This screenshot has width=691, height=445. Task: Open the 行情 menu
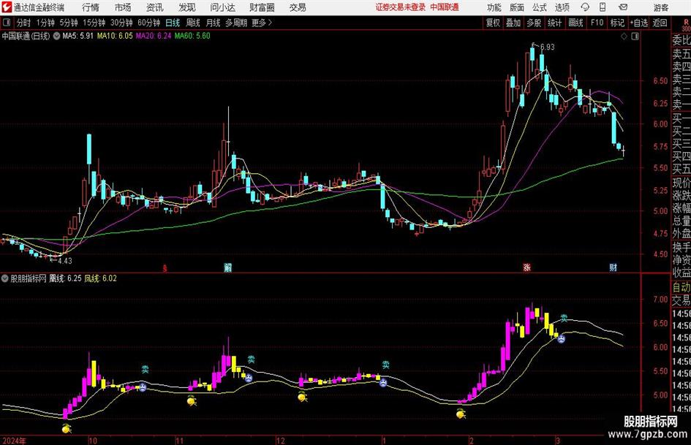(91, 7)
